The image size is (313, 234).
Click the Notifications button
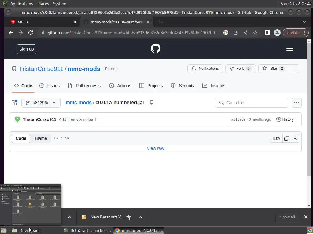[x=205, y=69]
